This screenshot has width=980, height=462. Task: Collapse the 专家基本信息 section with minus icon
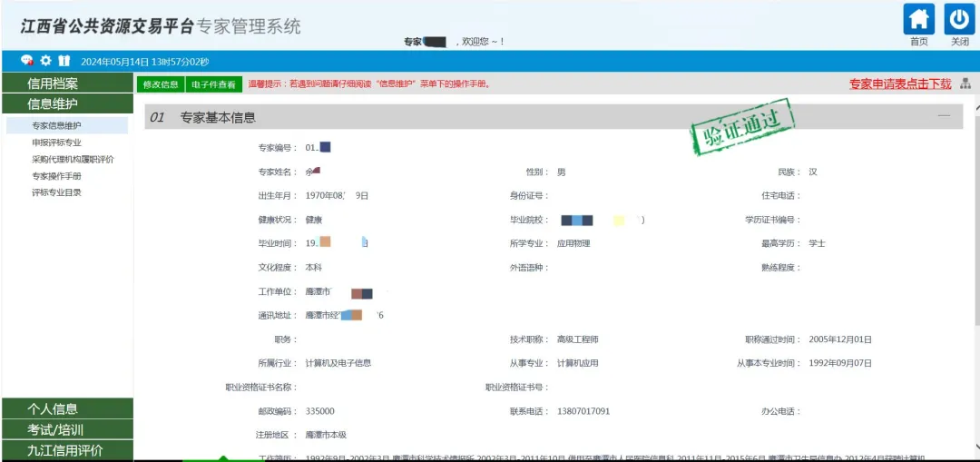(x=944, y=116)
